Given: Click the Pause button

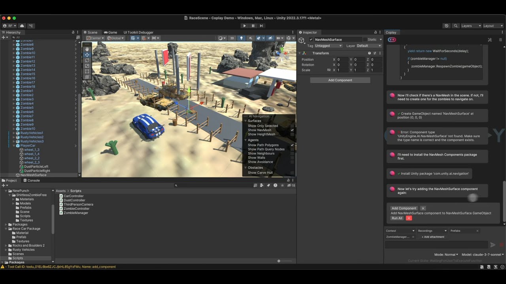Looking at the screenshot, I should click(x=253, y=26).
